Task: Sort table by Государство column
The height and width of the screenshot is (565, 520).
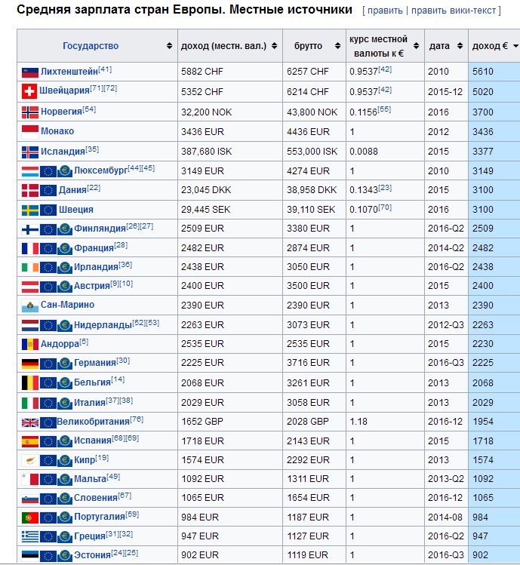Action: pos(97,46)
